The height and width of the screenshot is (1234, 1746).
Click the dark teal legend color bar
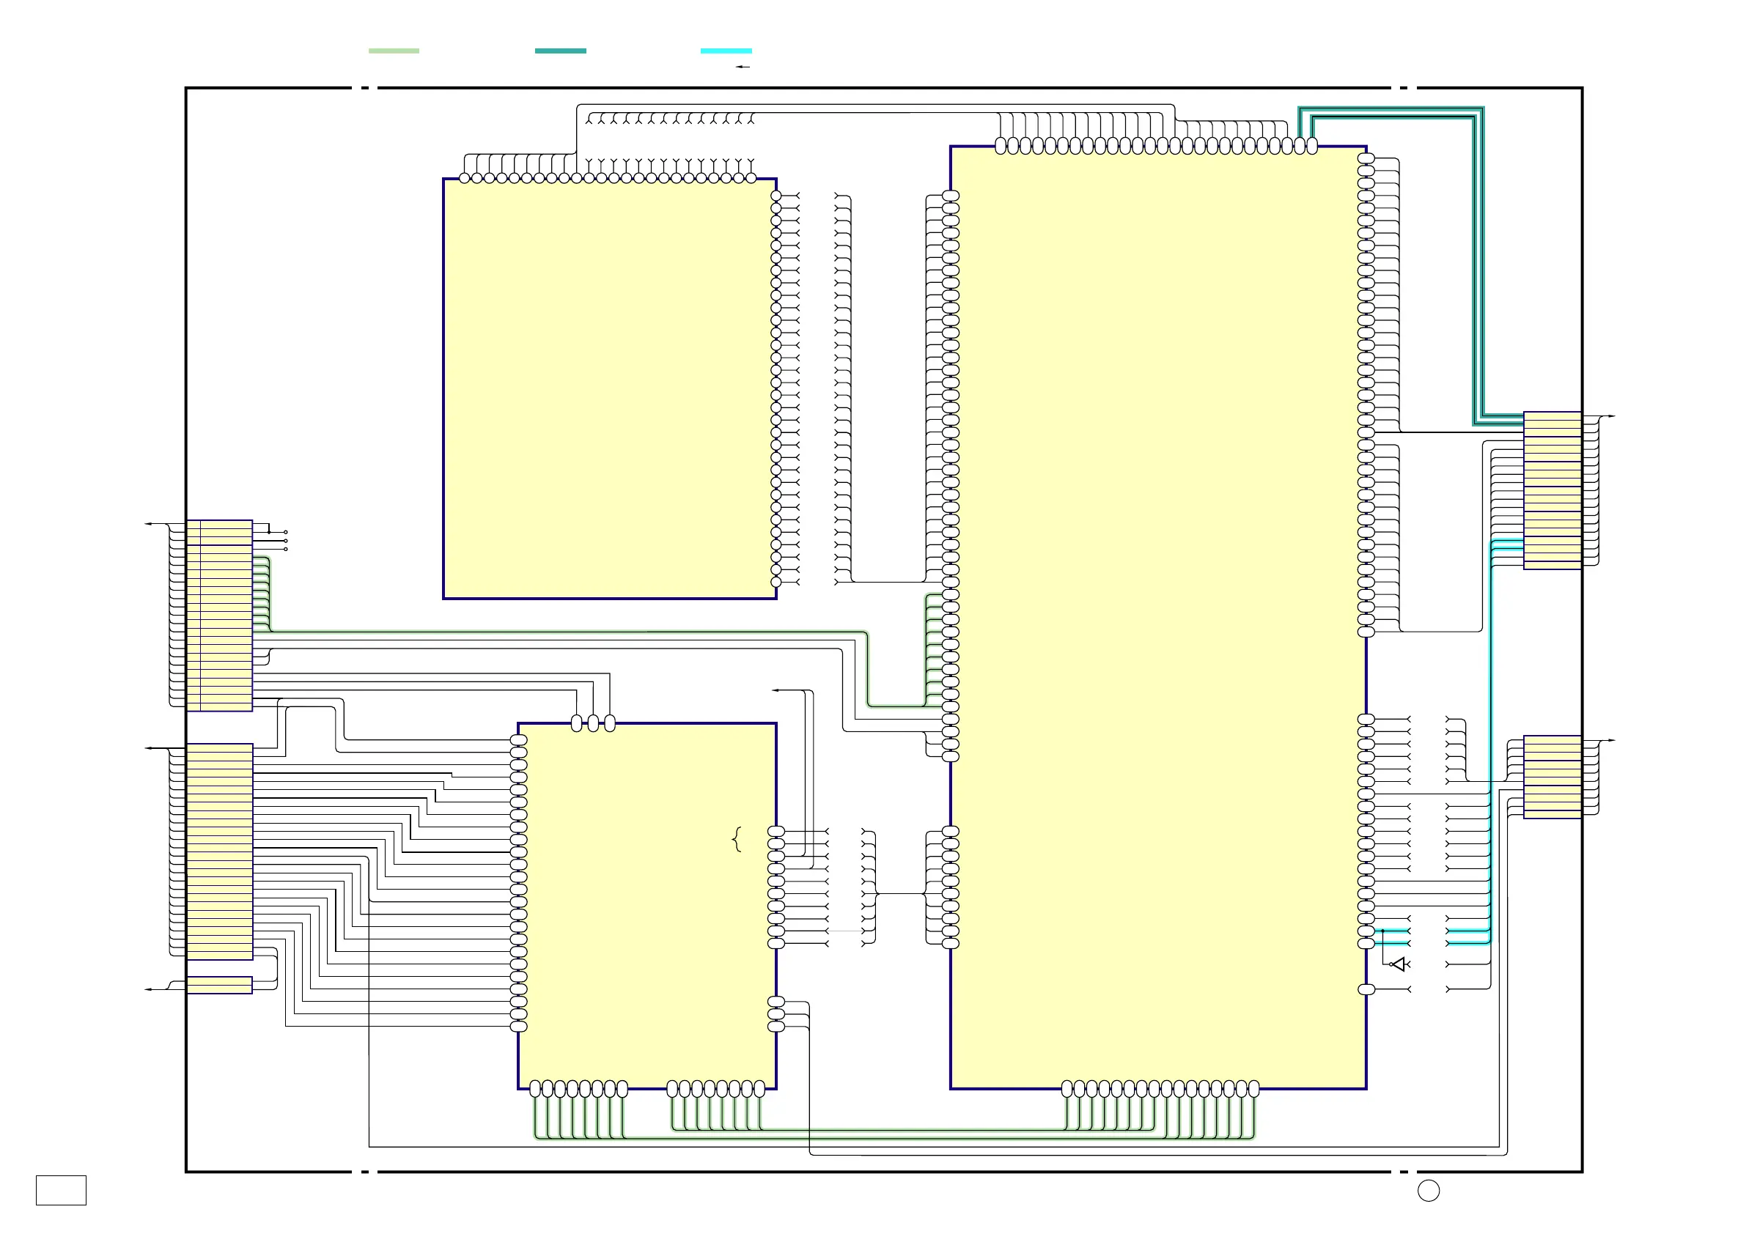pos(560,51)
